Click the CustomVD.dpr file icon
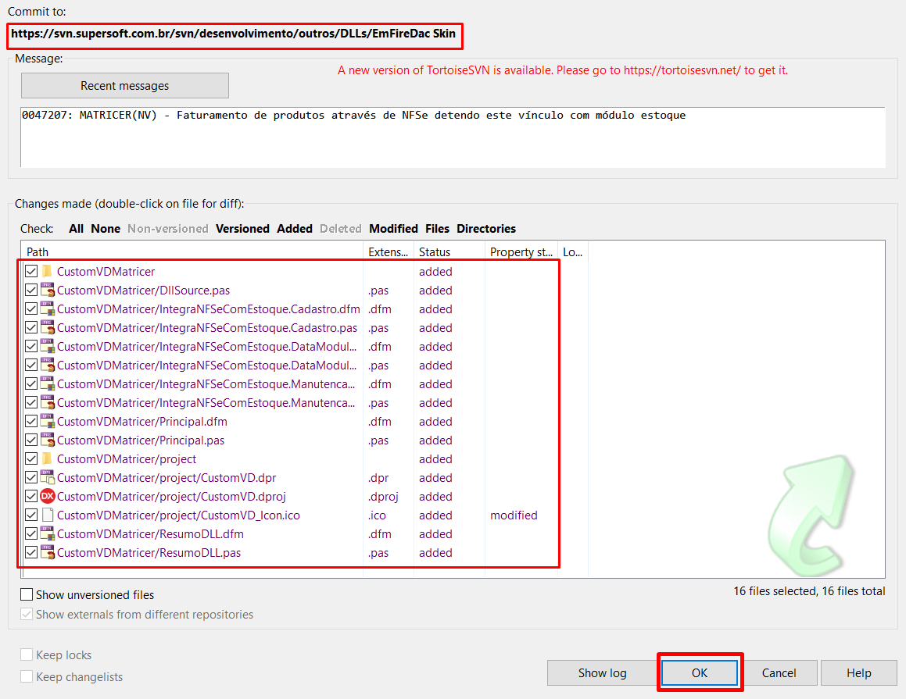 pos(47,478)
